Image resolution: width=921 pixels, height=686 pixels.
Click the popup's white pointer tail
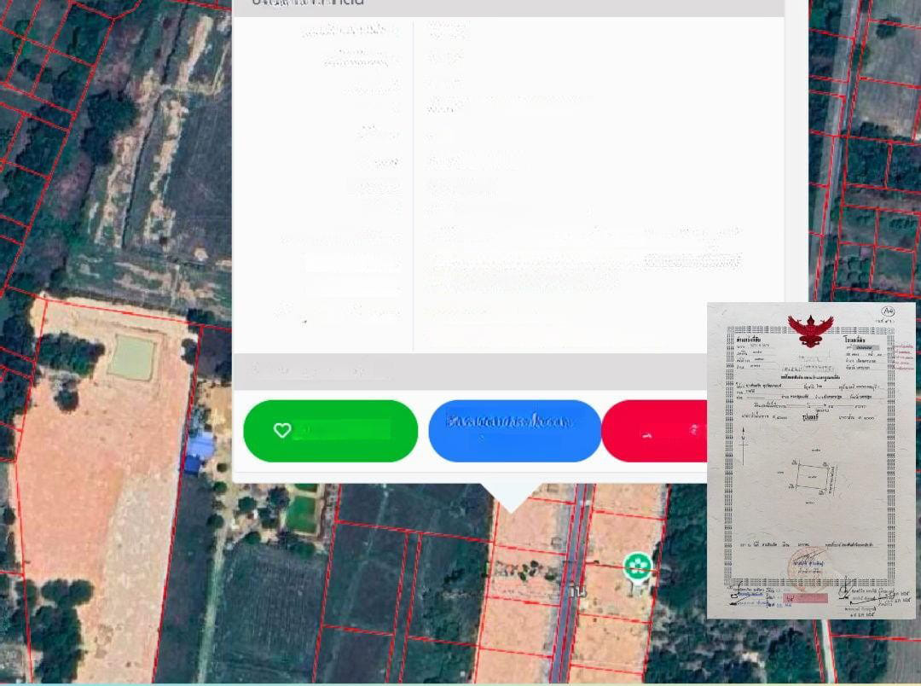click(511, 497)
